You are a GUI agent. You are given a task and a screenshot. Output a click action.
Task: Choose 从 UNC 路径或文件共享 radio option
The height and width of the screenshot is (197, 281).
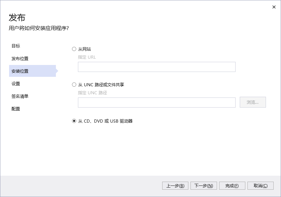coord(74,85)
